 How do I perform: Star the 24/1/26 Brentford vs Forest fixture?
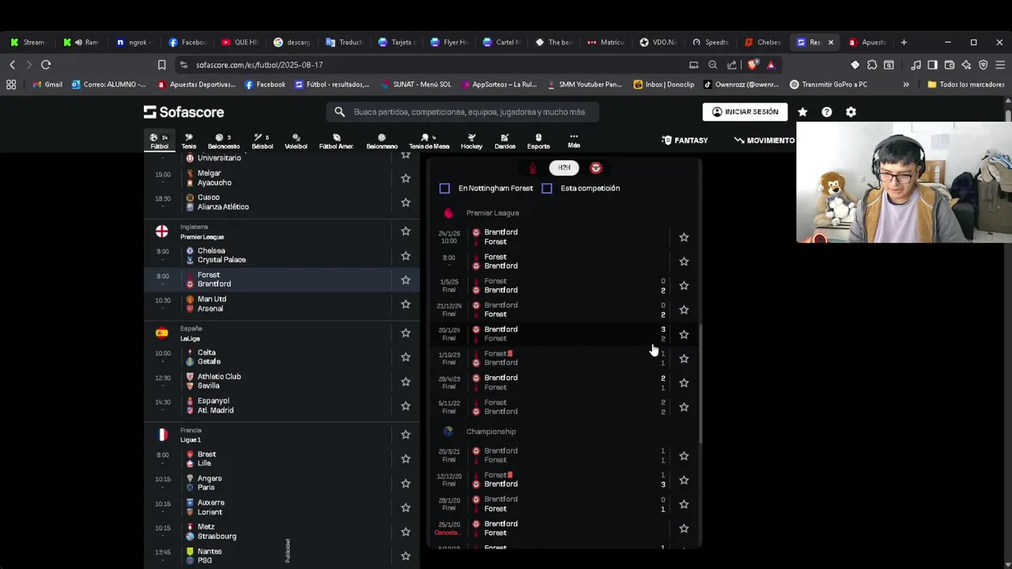684,237
